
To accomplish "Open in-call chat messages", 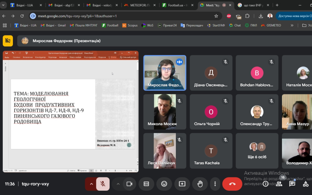I will [x=292, y=184].
